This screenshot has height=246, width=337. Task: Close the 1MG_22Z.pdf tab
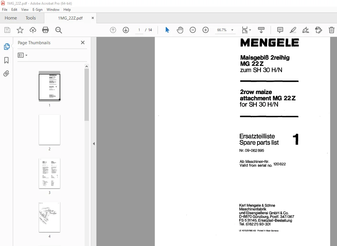(93, 18)
